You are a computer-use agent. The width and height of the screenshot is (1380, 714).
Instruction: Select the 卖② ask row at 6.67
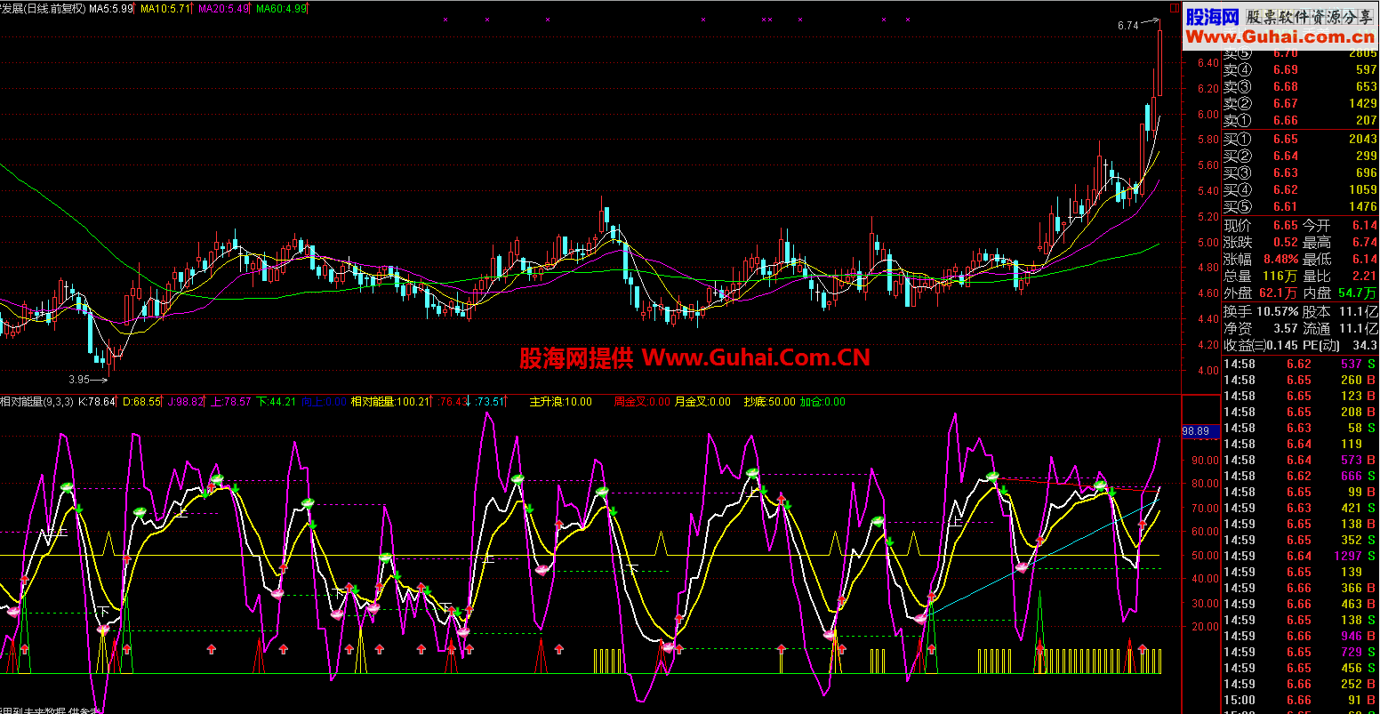pyautogui.click(x=1300, y=103)
